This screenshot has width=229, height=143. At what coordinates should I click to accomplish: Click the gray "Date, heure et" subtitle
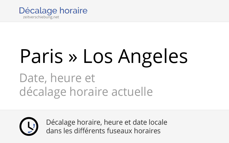[x=57, y=78]
